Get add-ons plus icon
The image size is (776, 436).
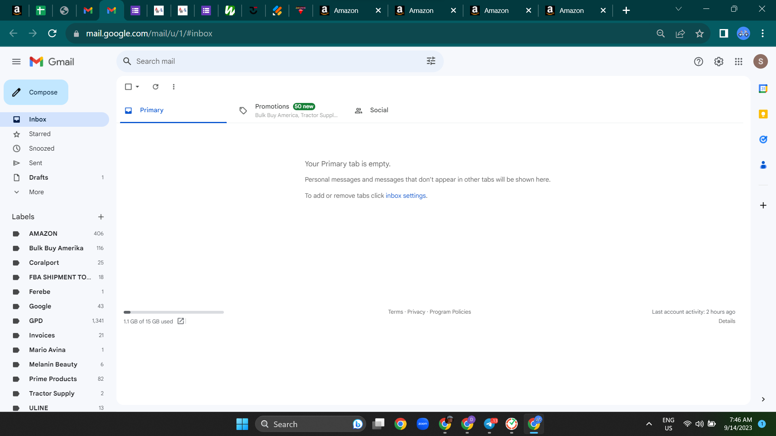pyautogui.click(x=763, y=205)
